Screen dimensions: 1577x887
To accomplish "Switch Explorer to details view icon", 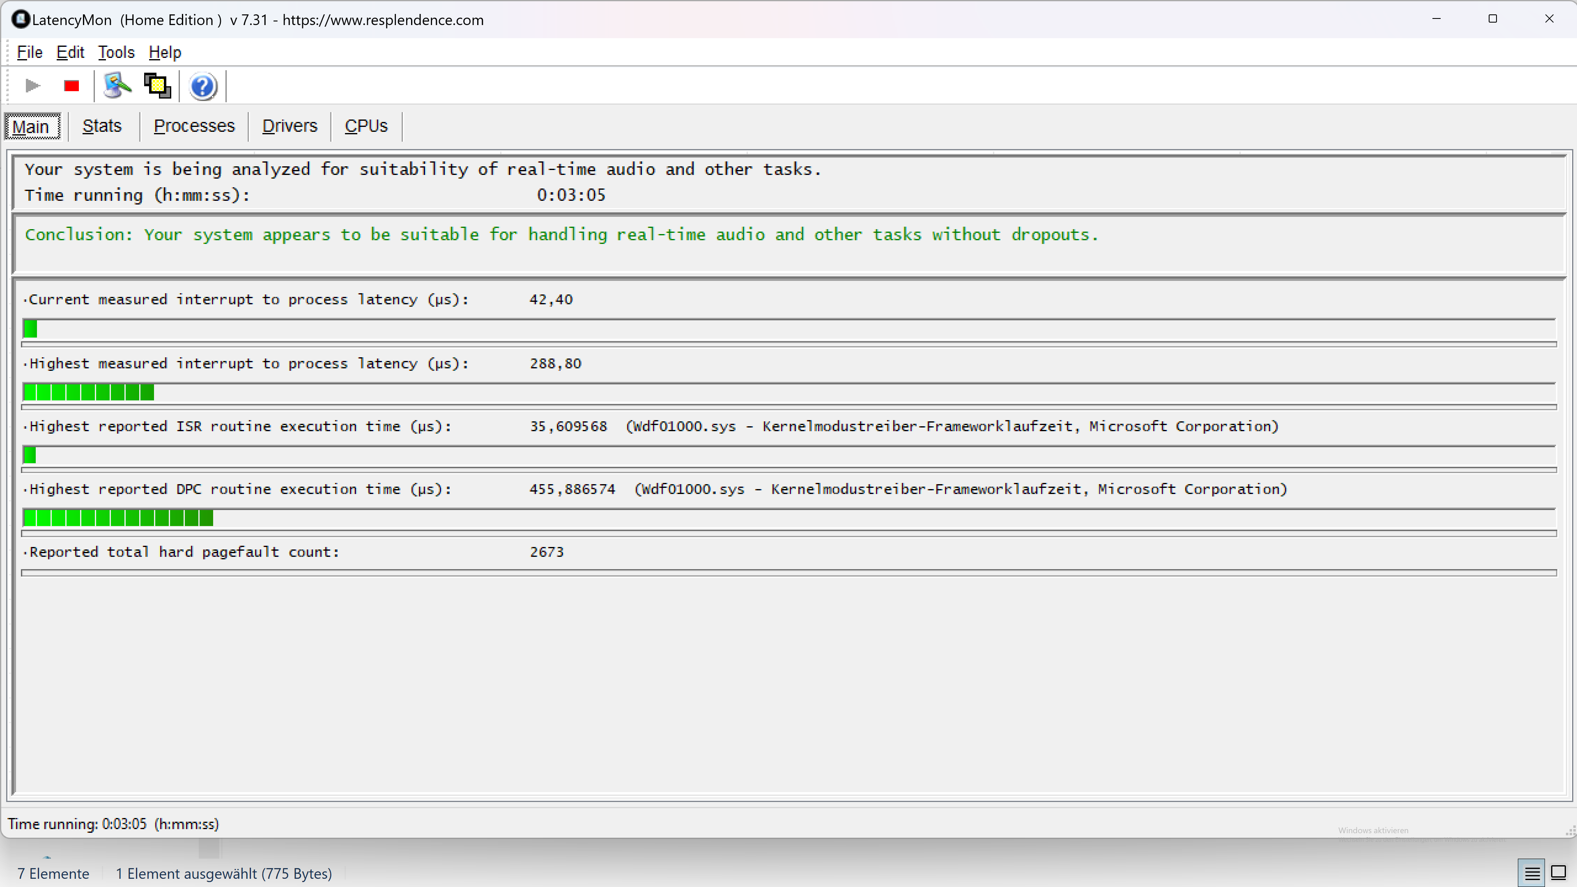I will click(1532, 873).
